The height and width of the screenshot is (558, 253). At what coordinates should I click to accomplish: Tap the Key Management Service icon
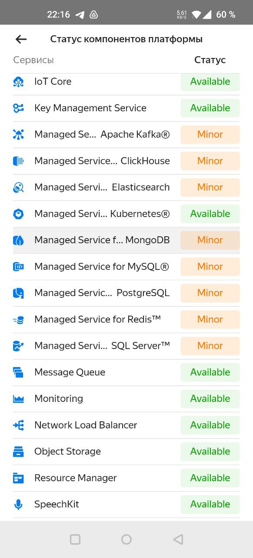pyautogui.click(x=18, y=108)
